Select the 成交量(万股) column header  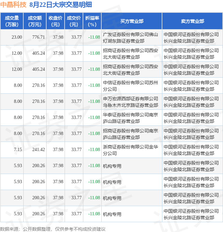[12, 21]
